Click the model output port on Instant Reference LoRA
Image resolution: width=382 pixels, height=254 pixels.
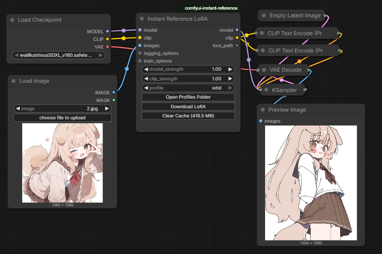point(237,30)
